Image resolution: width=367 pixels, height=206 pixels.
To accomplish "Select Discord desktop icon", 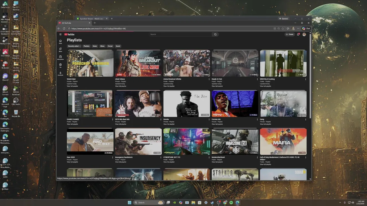I will [x=5, y=77].
